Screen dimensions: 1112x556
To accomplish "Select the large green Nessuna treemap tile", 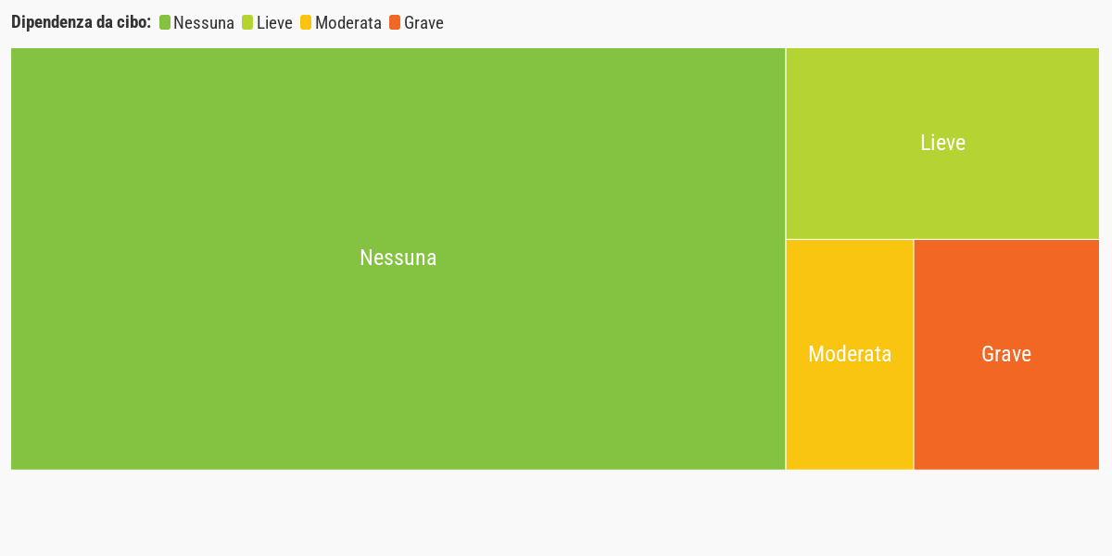I will tap(398, 259).
